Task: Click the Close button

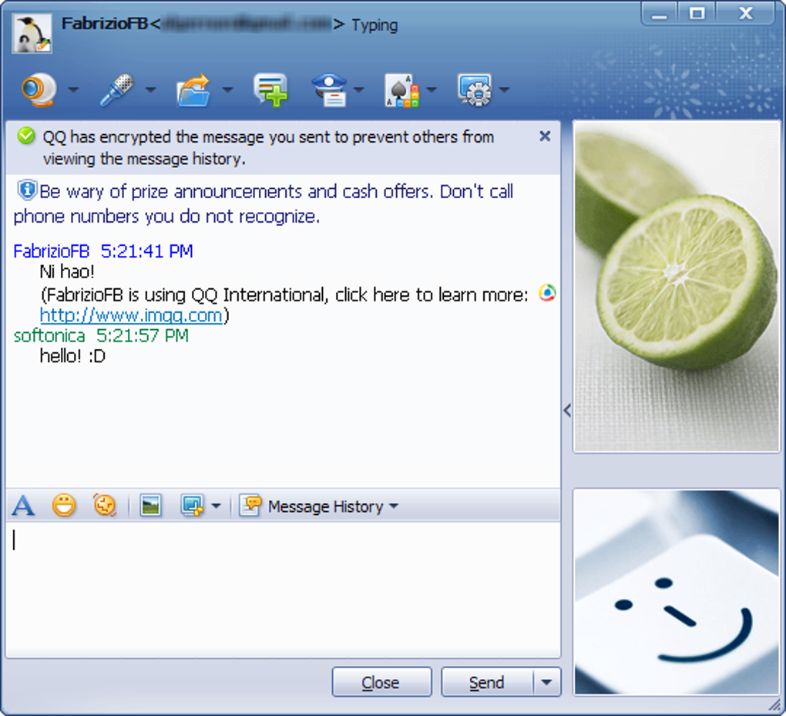Action: click(x=381, y=682)
